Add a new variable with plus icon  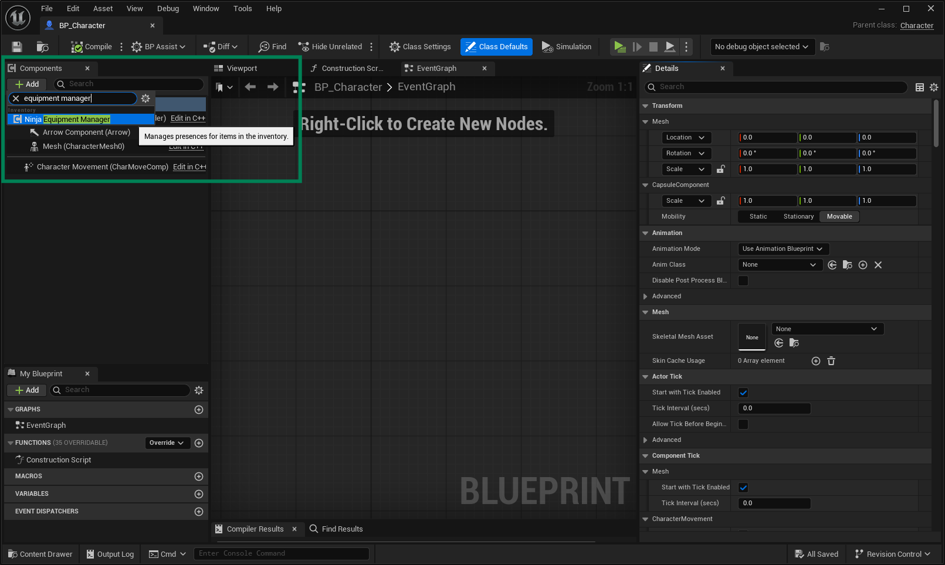click(199, 494)
